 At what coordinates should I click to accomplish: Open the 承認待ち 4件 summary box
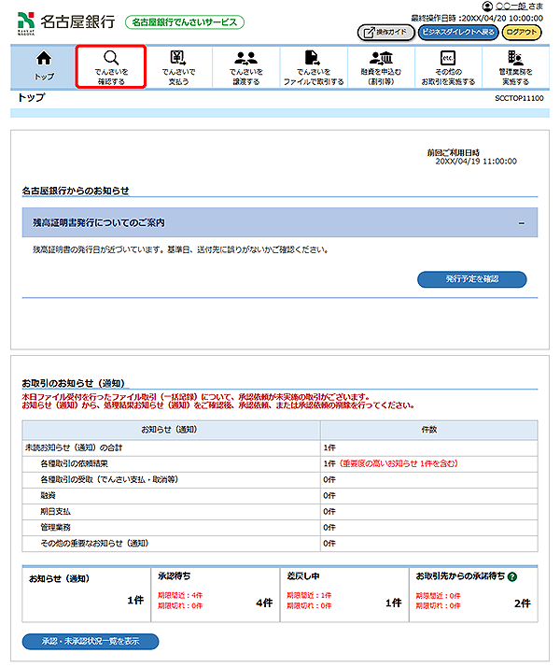pos(212,591)
